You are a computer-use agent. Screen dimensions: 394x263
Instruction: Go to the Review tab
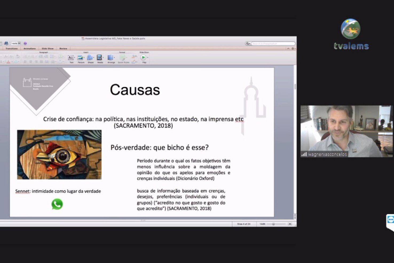coord(63,49)
